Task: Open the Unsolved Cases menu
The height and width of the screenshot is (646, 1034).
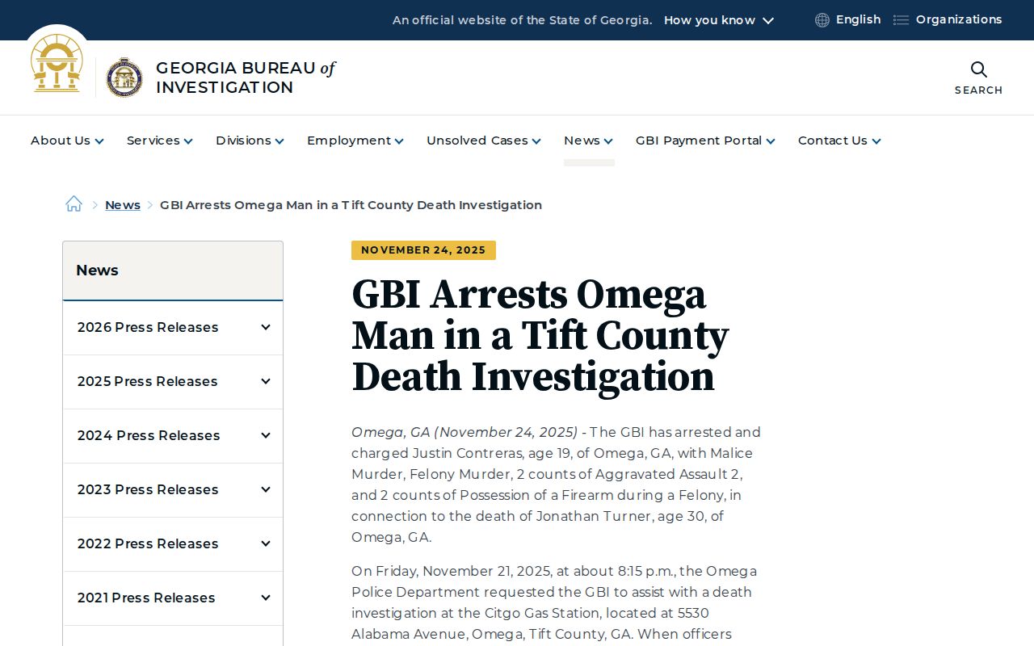Action: (x=484, y=141)
